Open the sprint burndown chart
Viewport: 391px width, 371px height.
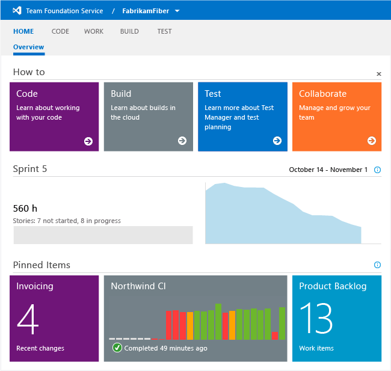tap(294, 213)
